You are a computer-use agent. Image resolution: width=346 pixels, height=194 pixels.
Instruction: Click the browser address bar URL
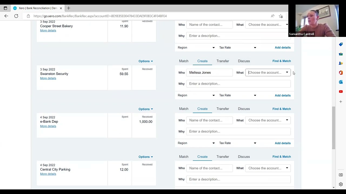[x=100, y=16]
